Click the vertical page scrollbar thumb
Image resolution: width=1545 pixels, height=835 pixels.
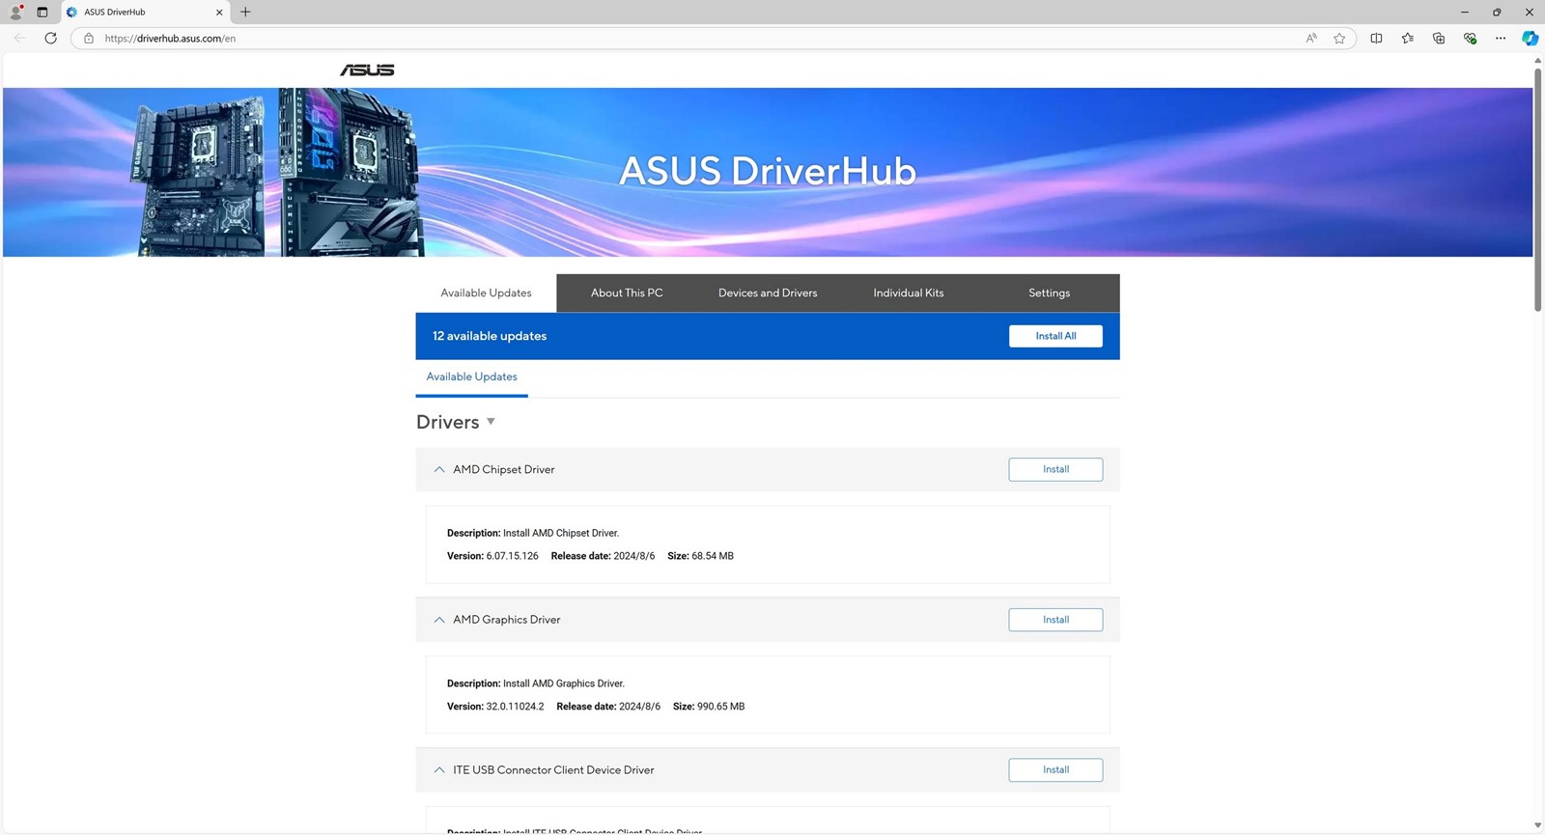pos(1537,189)
